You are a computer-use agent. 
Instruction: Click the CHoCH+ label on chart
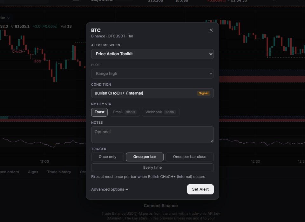point(19,52)
